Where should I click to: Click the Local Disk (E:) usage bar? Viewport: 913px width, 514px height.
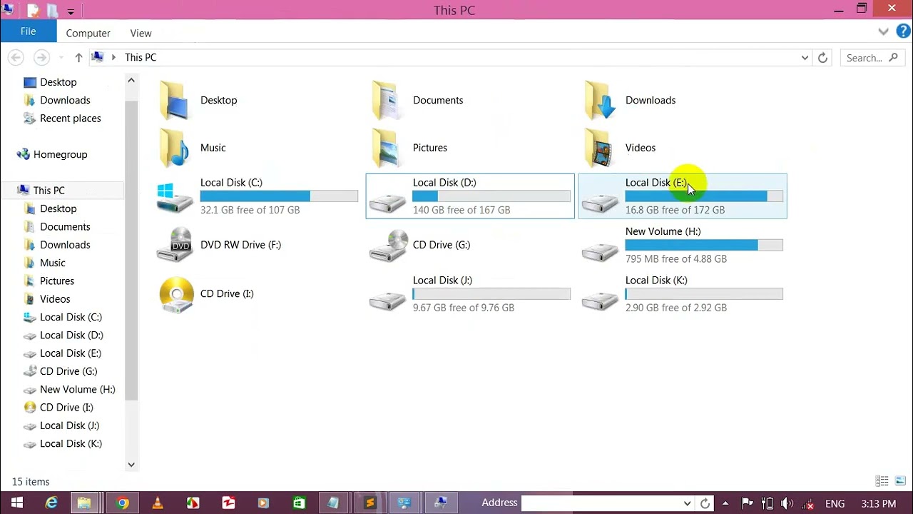[704, 196]
